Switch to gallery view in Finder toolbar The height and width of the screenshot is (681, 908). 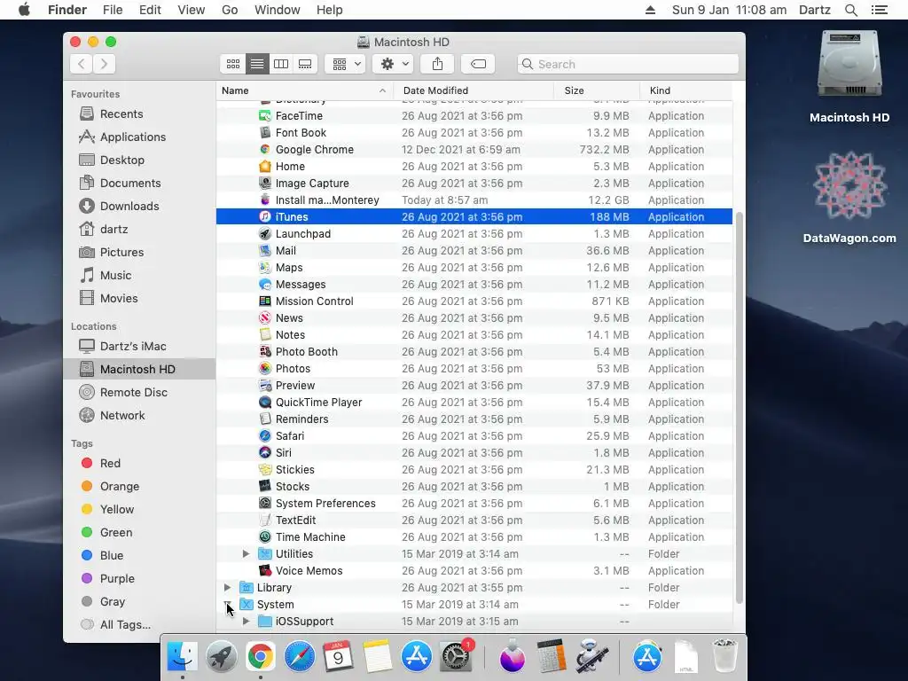click(x=305, y=64)
